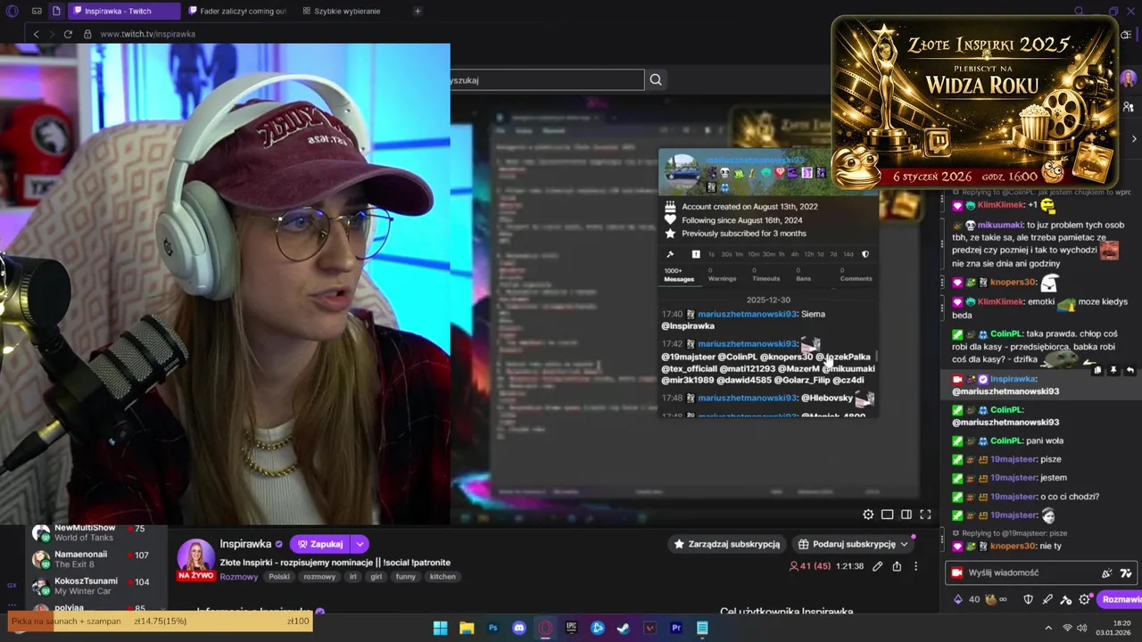This screenshot has height=642, width=1142.
Task: Open Comments tab in user card
Action: [856, 275]
